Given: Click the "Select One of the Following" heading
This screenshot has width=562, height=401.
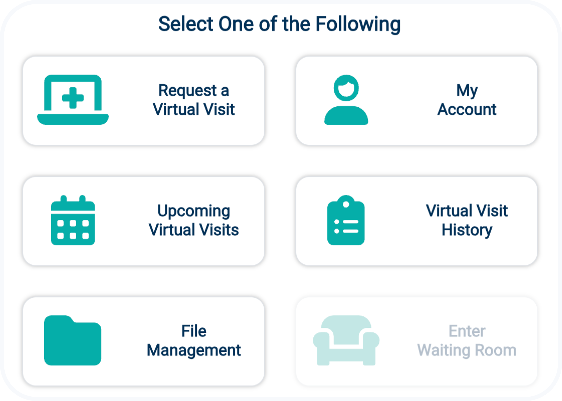Looking at the screenshot, I should click(x=279, y=24).
